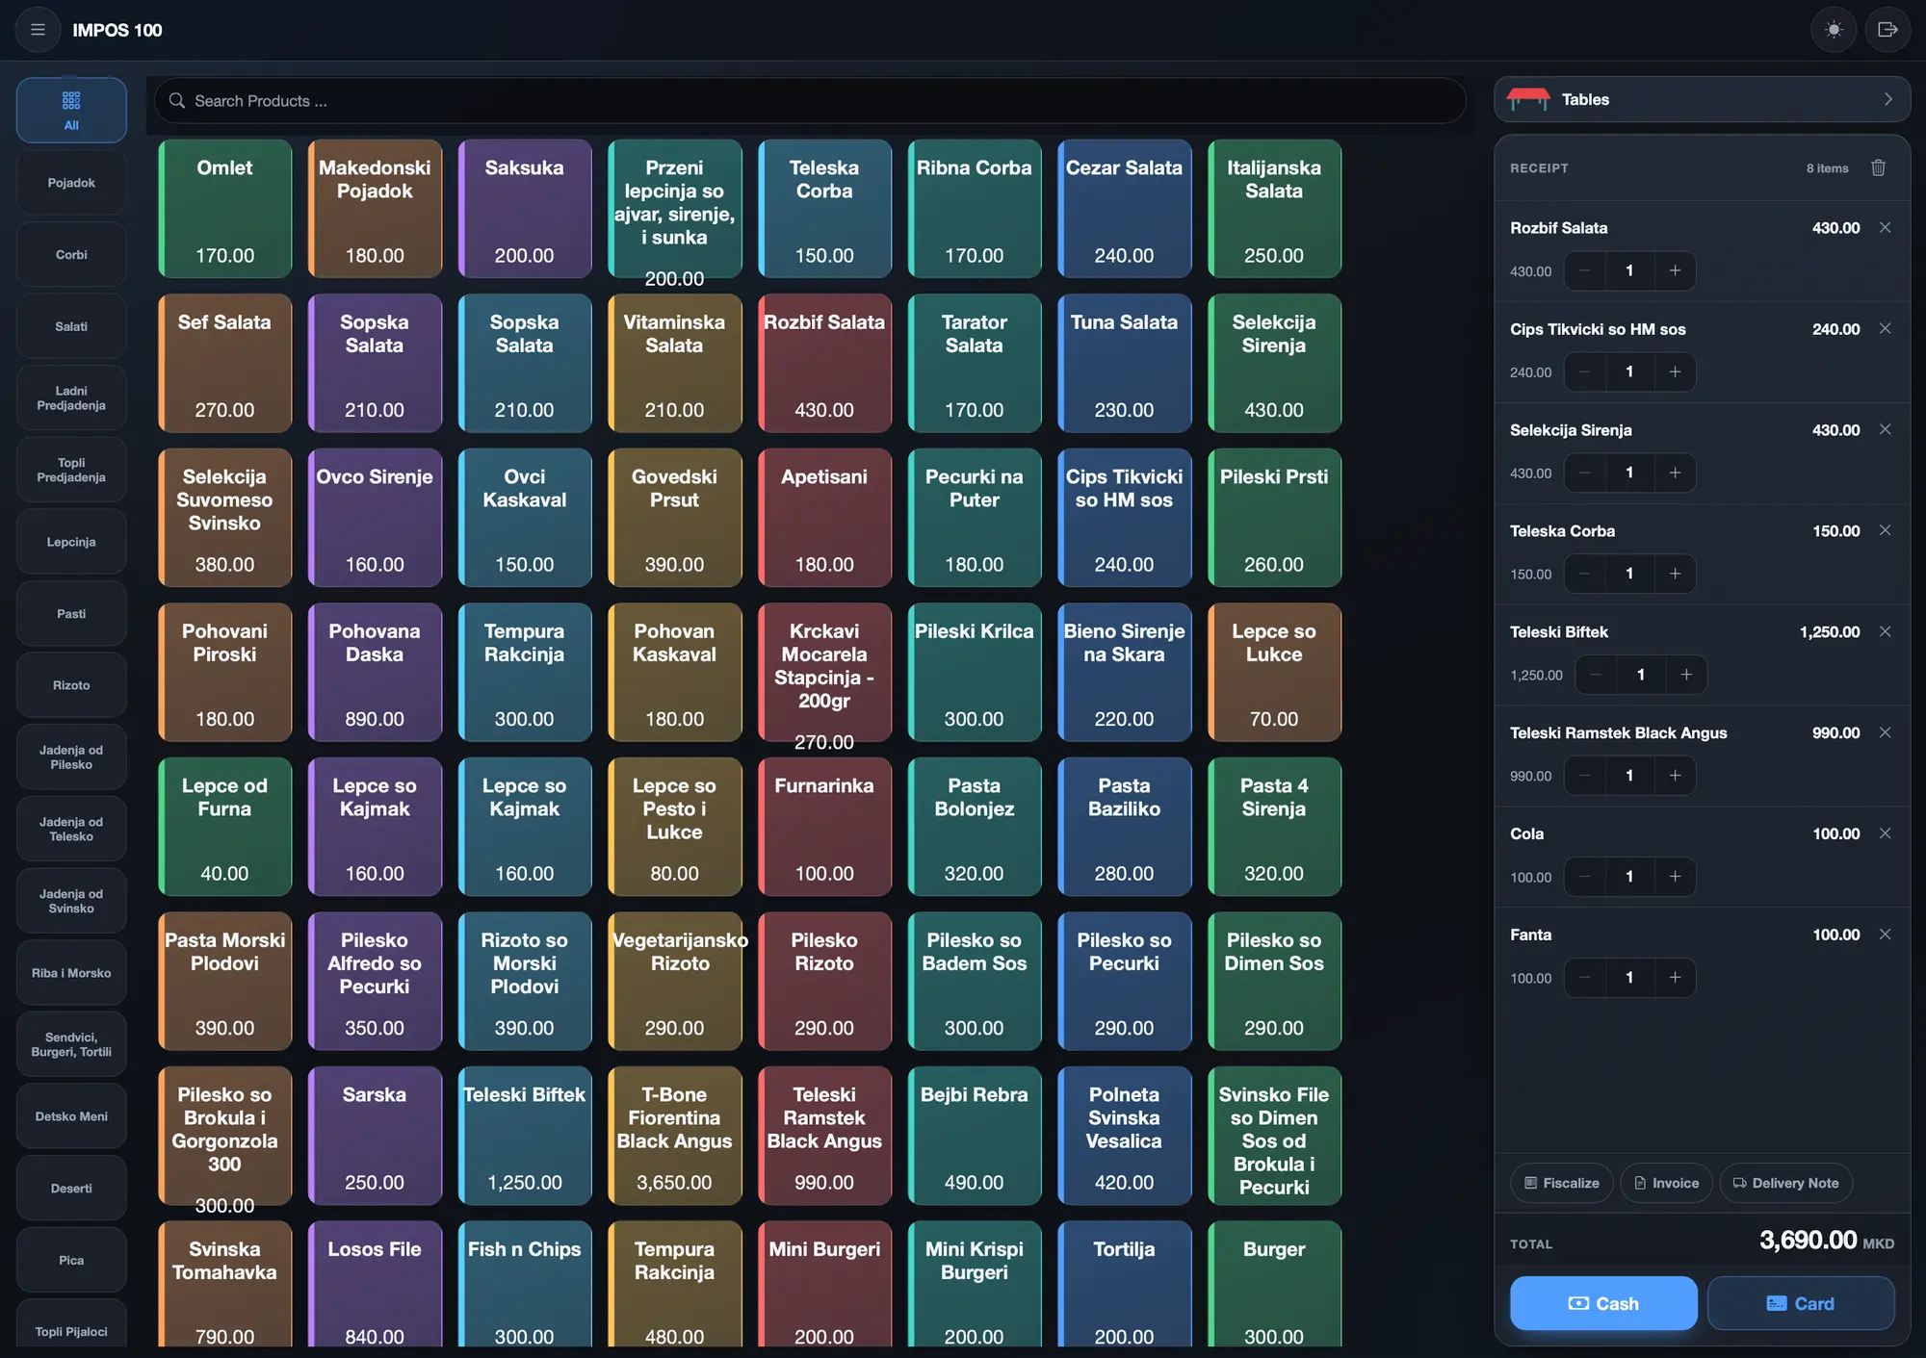Viewport: 1926px width, 1358px height.
Task: Add Tuna Salata product tile
Action: pos(1124,364)
